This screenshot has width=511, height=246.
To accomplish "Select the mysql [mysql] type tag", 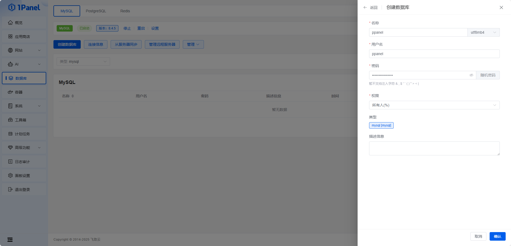I will 381,125.
